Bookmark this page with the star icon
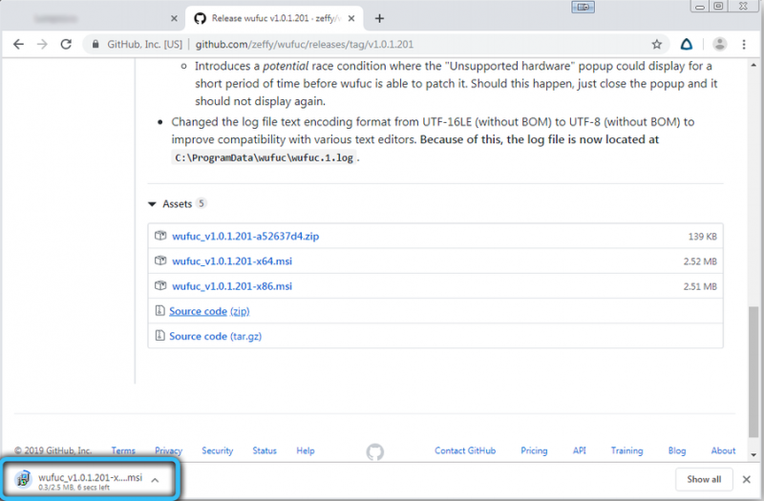The height and width of the screenshot is (501, 764). (657, 44)
